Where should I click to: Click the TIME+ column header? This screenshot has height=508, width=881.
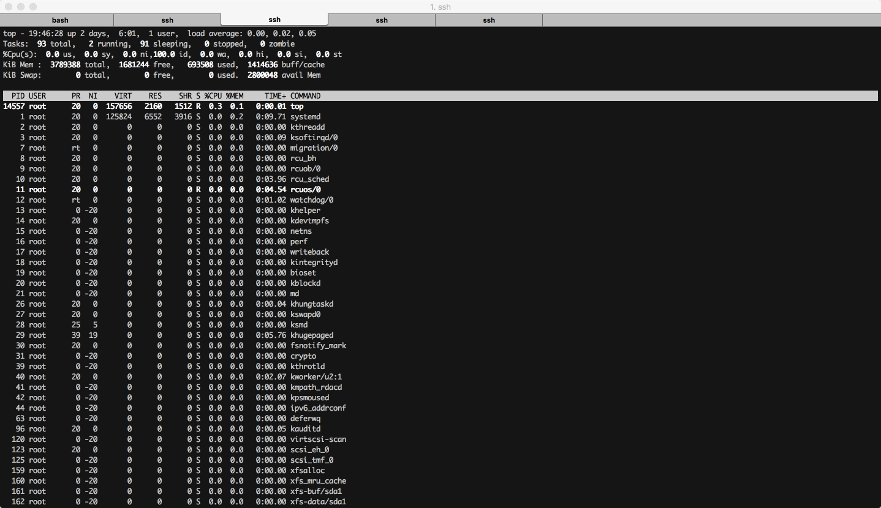(x=275, y=96)
